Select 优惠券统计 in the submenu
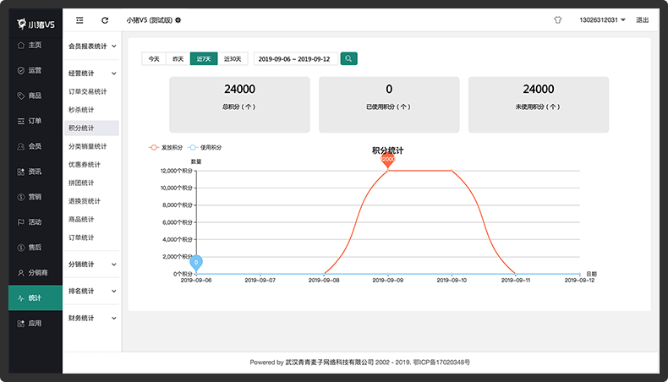Viewport: 668px width, 382px height. 85,165
